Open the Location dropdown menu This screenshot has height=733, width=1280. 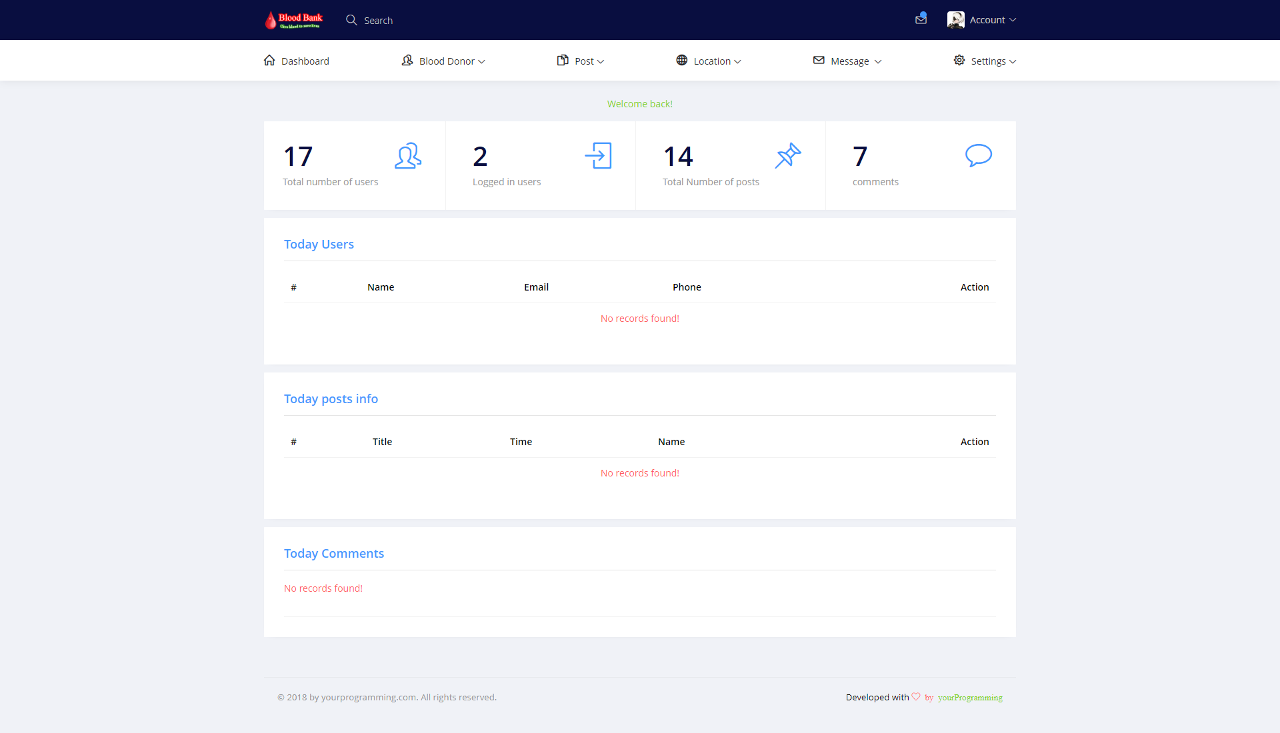[712, 61]
